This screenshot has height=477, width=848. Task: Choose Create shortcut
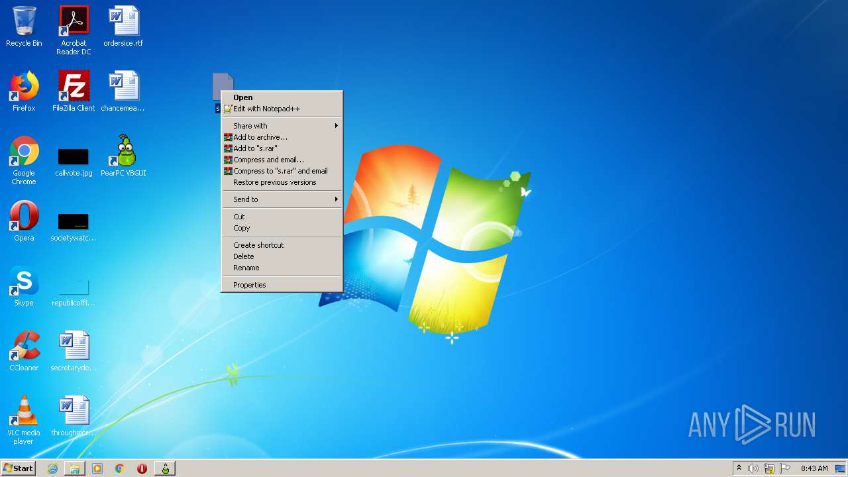coord(282,245)
